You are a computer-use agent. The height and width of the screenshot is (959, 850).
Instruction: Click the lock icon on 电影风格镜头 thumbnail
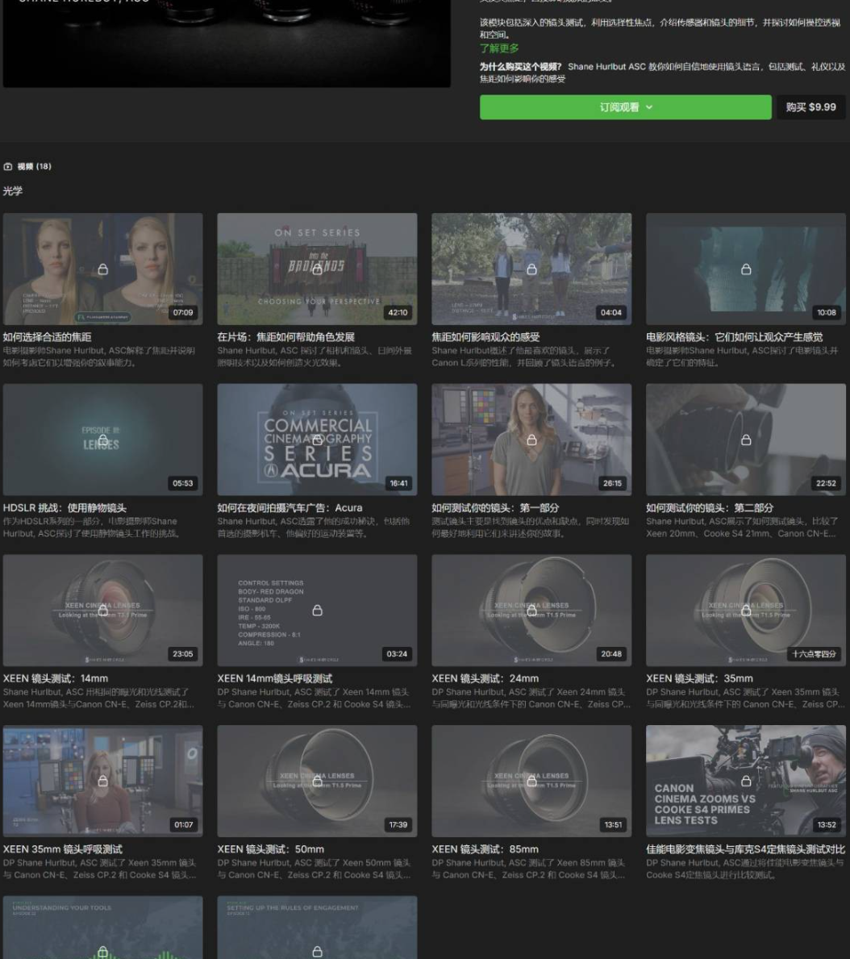click(x=746, y=269)
